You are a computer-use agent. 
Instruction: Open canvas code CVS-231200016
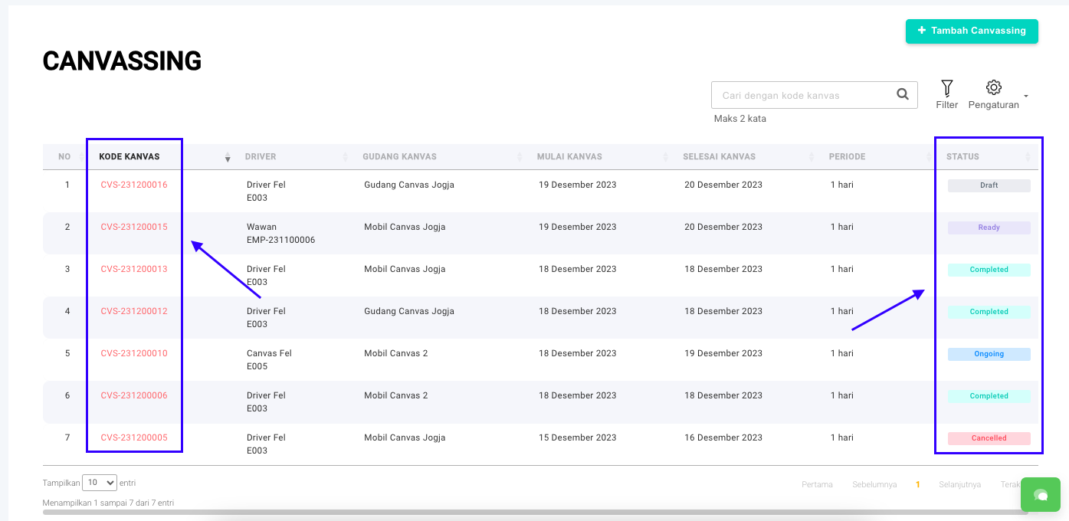pos(134,185)
